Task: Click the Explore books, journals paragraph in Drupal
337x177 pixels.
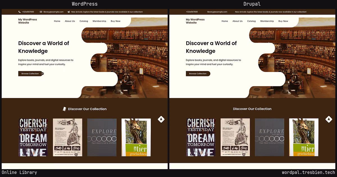Action: point(213,62)
